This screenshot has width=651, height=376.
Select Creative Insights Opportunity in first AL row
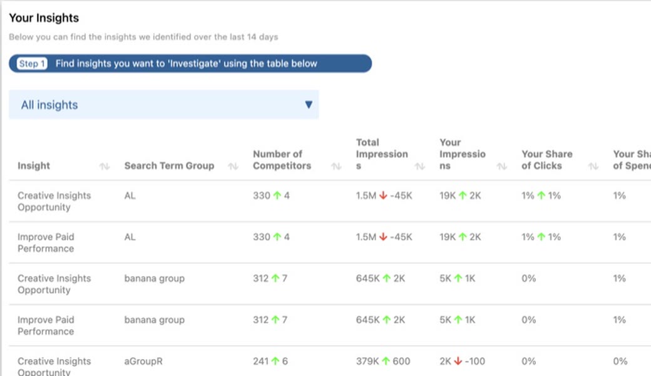click(54, 201)
